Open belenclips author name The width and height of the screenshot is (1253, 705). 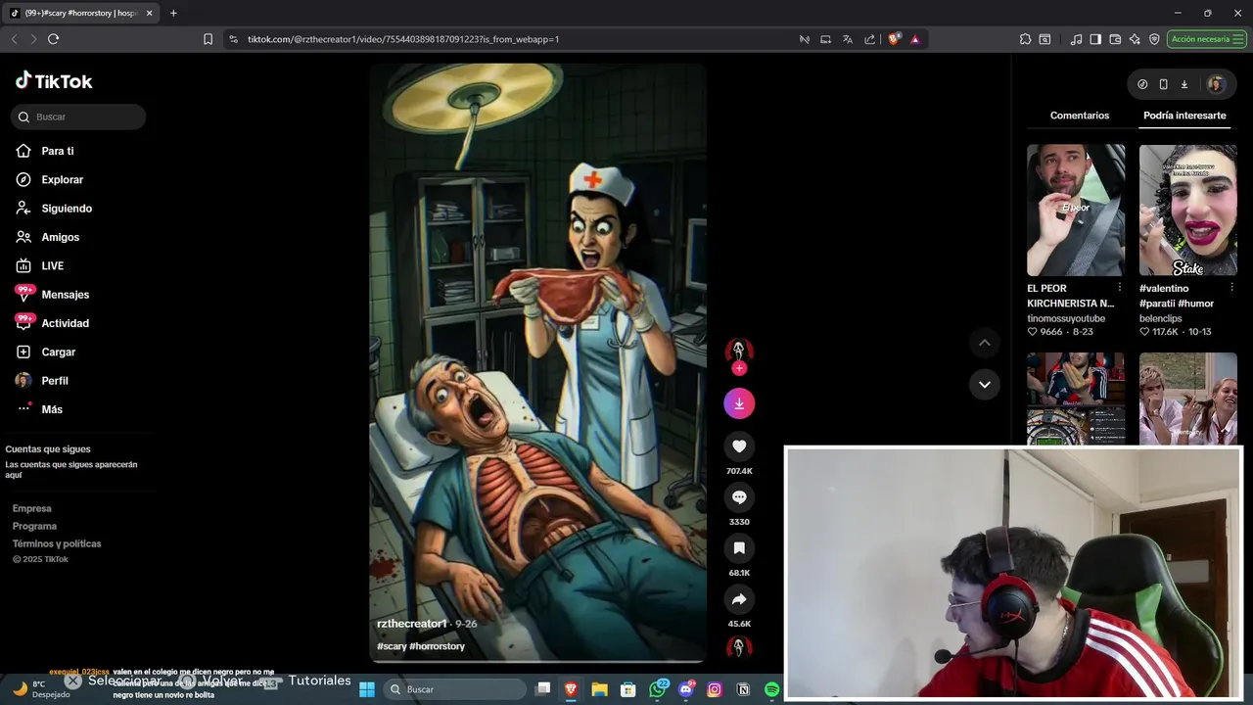pos(1161,318)
